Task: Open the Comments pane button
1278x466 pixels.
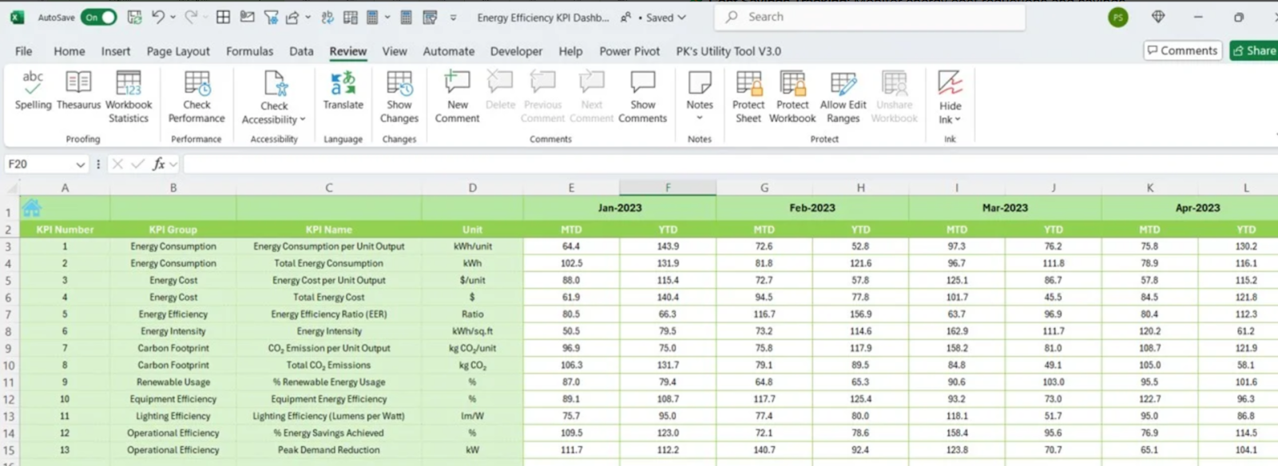Action: click(x=1182, y=50)
